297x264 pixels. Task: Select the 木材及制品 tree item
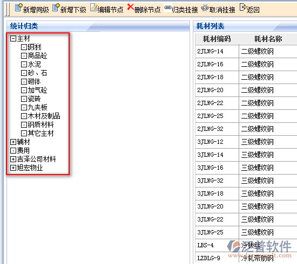pyautogui.click(x=44, y=116)
